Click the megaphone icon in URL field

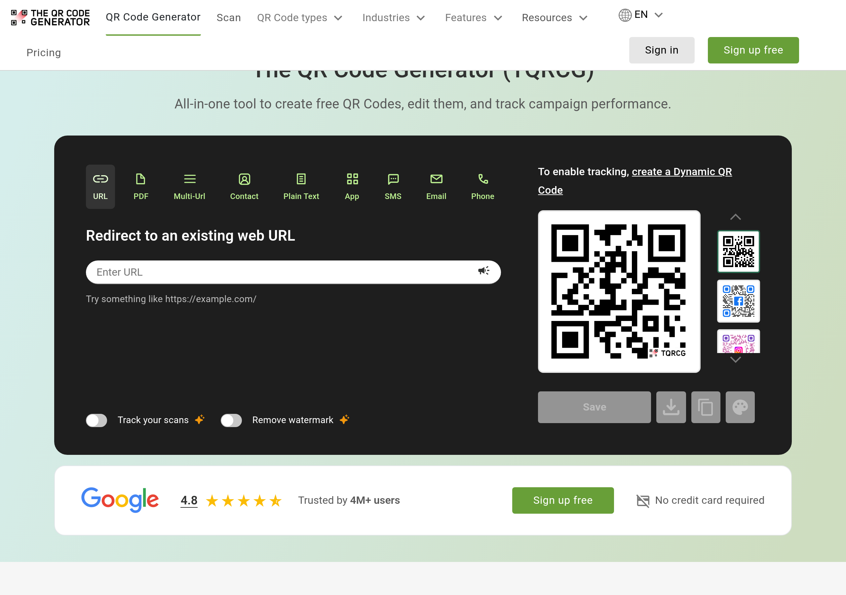click(x=484, y=271)
